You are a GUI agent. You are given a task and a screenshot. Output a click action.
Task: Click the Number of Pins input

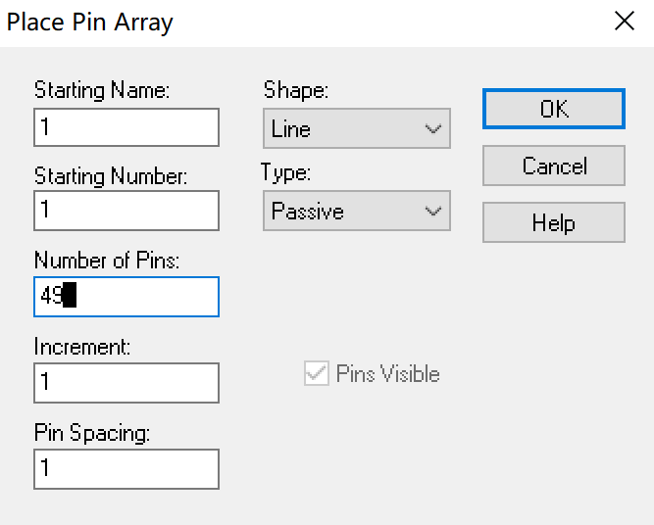(126, 297)
